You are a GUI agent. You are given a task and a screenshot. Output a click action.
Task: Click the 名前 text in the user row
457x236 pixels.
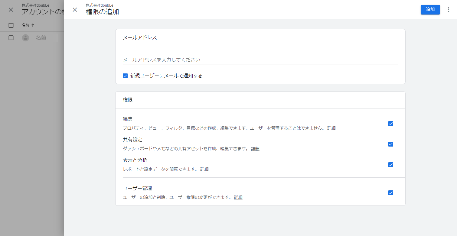[41, 38]
